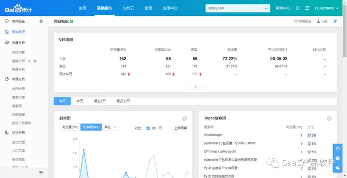
Task: Click the blue pin icon at top right
Action: pos(335,21)
